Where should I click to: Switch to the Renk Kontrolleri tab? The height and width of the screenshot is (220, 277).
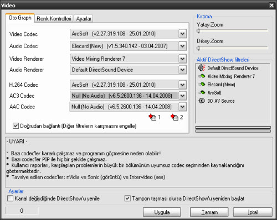pos(54,19)
